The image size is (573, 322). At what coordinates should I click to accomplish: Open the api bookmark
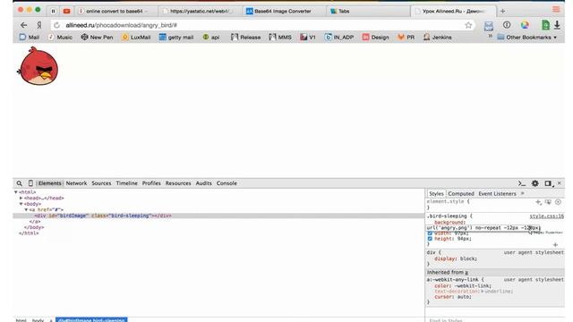211,38
